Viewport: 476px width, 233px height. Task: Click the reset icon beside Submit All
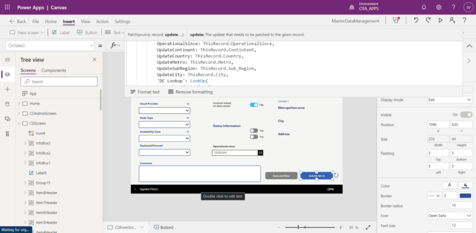tap(336, 175)
